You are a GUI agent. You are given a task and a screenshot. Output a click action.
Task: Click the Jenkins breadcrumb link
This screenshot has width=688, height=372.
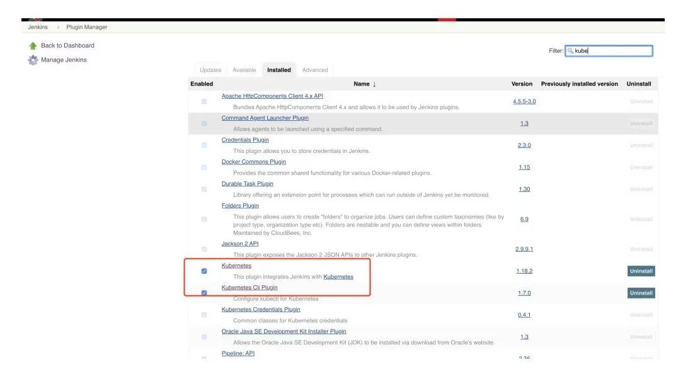click(38, 27)
